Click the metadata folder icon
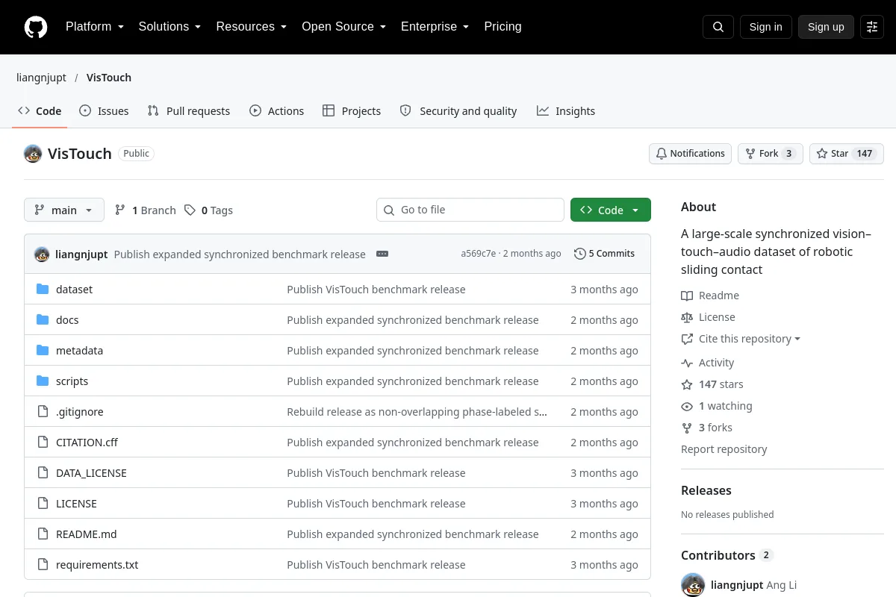Viewport: 896px width, 597px height. point(43,351)
